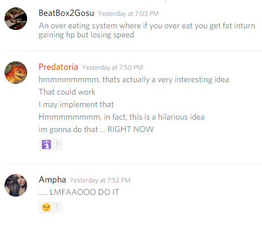
Task: Click the 'im gonna do that ... RIGHT NOW' message
Action: click(96, 129)
